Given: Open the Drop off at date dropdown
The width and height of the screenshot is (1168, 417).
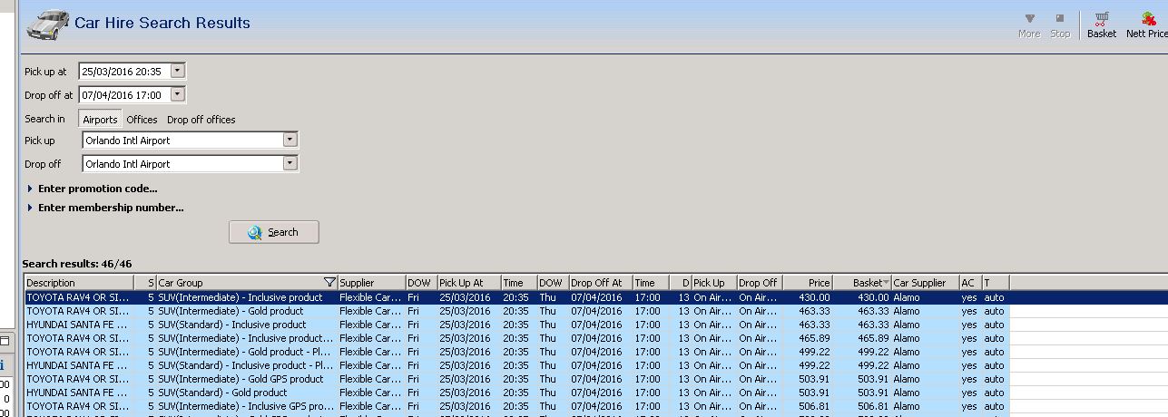Looking at the screenshot, I should 177,94.
